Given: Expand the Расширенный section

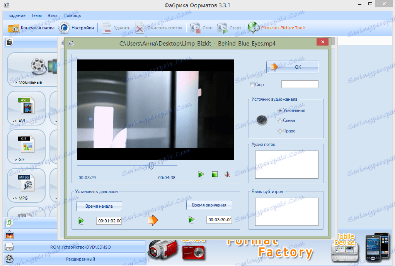Looking at the screenshot, I should pos(80,259).
